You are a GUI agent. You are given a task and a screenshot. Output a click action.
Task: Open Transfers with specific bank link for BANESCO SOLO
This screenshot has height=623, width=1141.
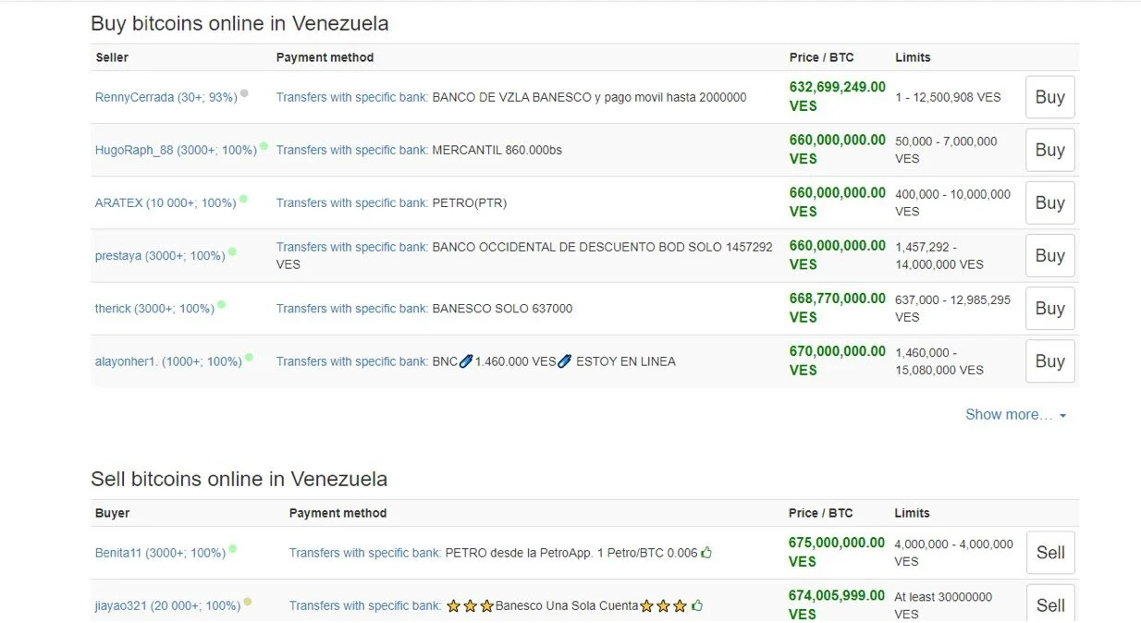point(352,309)
